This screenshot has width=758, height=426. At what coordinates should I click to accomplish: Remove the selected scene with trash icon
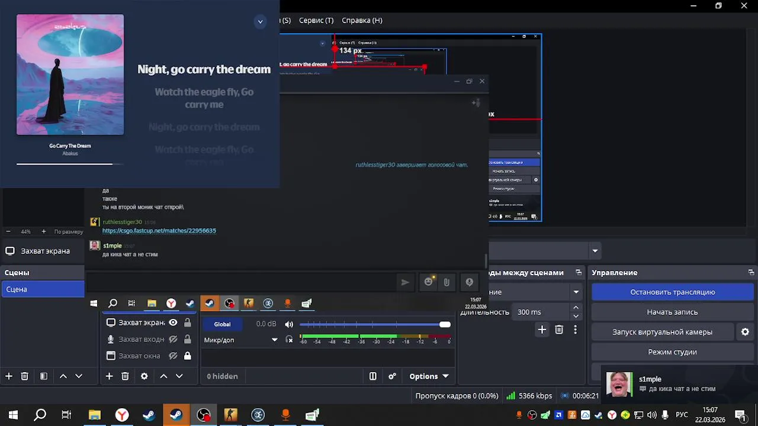click(24, 376)
